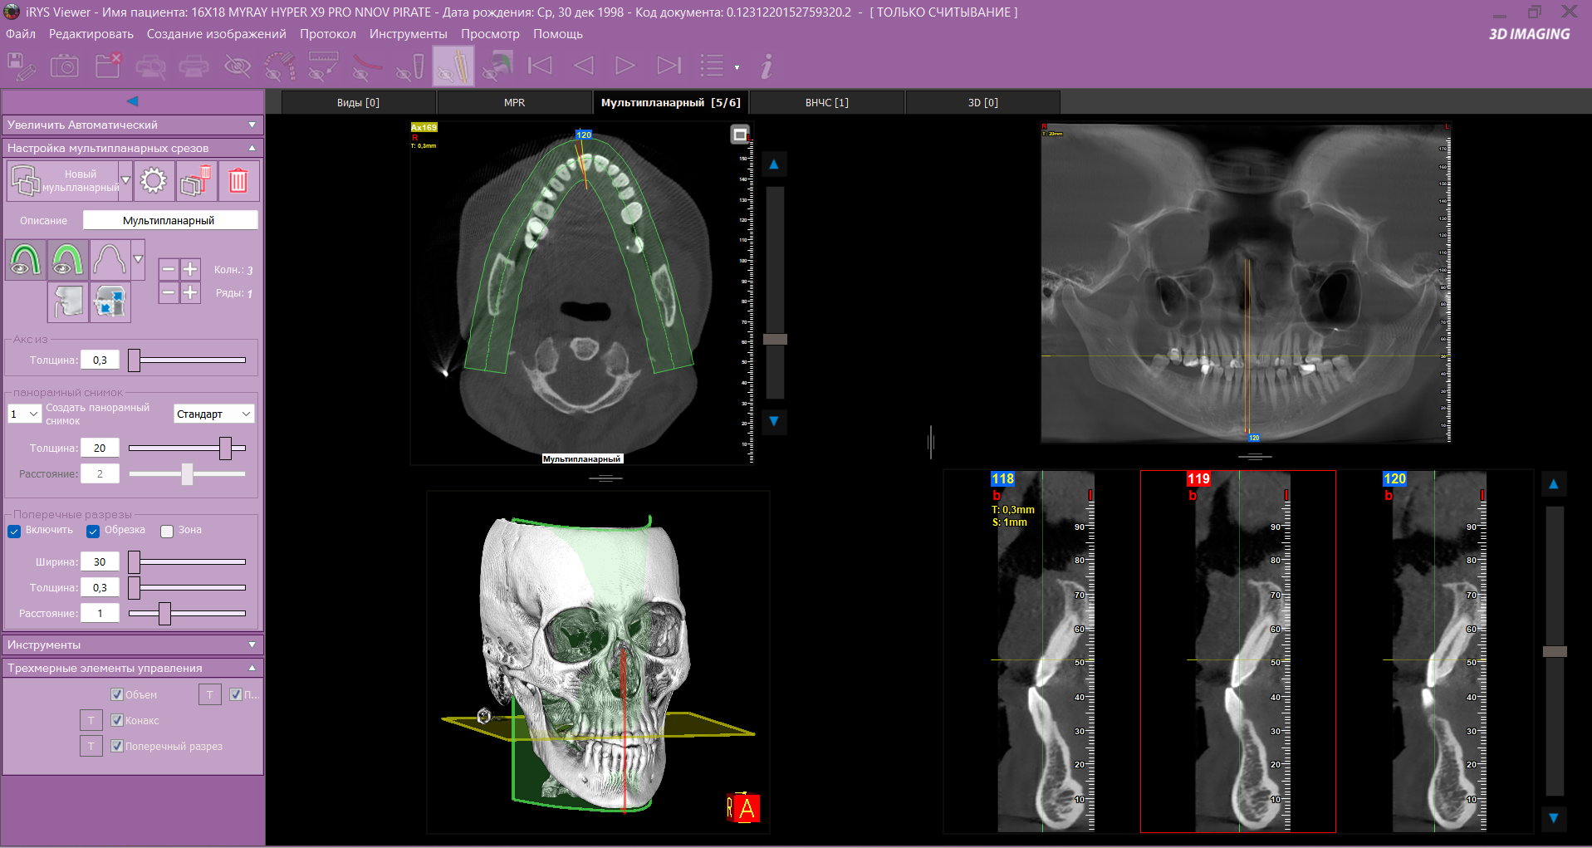Click the panoramic Толщина slider handle
The width and height of the screenshot is (1592, 848).
[x=225, y=449]
